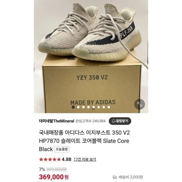This screenshot has width=182, height=182.
Task: View the 17건 리뷰 보기 link
Action: [x=85, y=159]
